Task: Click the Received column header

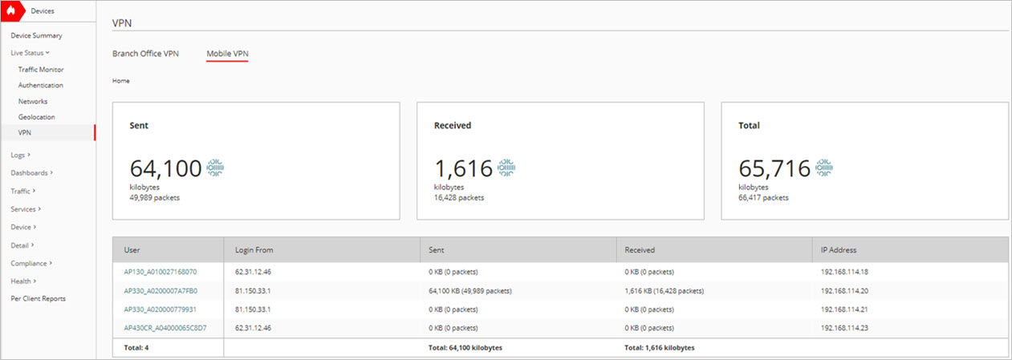Action: coord(713,250)
